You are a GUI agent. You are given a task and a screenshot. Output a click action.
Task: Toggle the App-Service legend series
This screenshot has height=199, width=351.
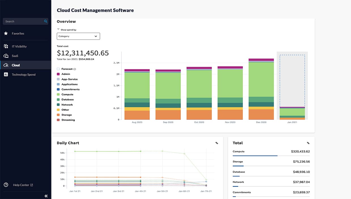[x=67, y=79]
